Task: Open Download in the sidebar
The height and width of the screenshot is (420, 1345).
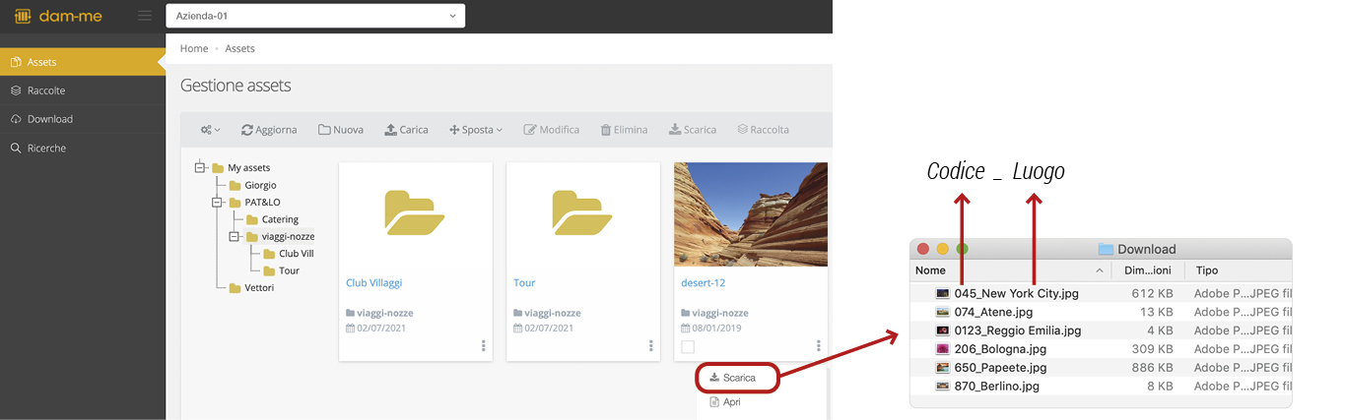Action: coord(49,119)
